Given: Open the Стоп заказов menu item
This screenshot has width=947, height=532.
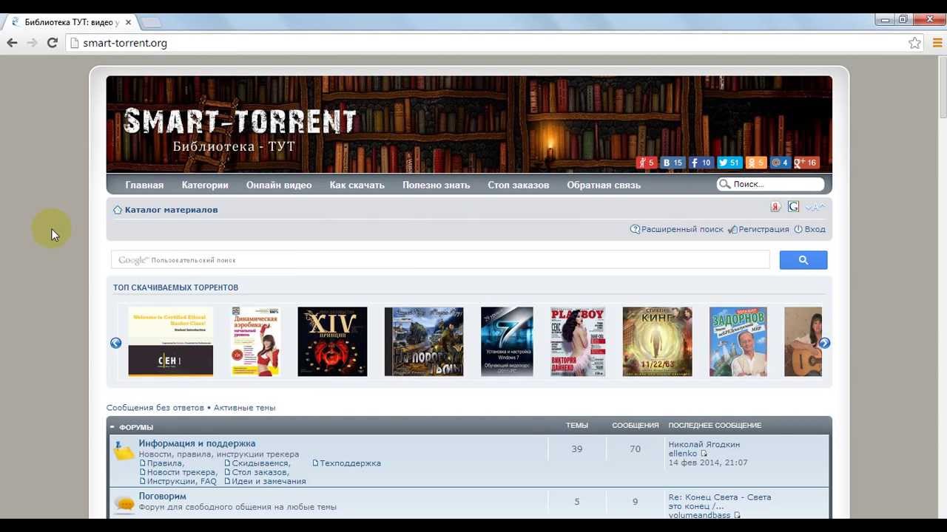Looking at the screenshot, I should coord(519,185).
